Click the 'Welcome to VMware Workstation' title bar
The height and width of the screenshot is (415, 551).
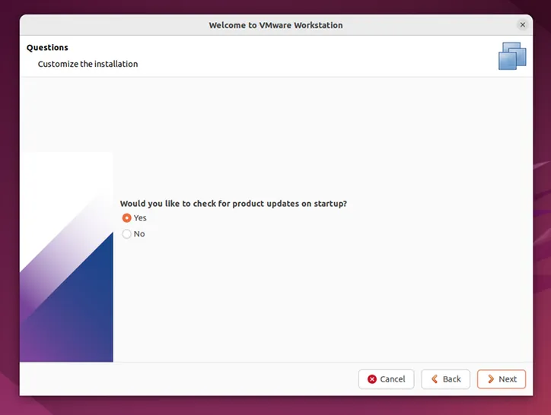275,25
